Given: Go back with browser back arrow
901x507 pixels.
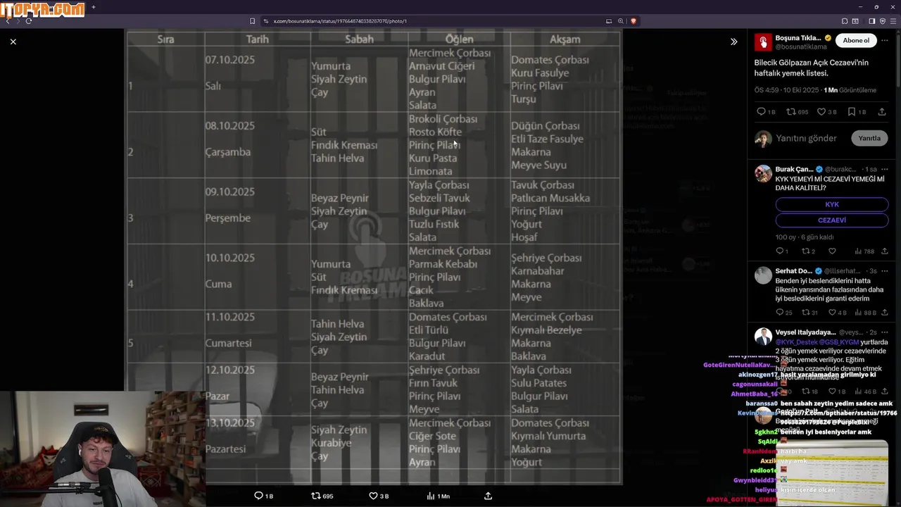Looking at the screenshot, I should (7, 21).
